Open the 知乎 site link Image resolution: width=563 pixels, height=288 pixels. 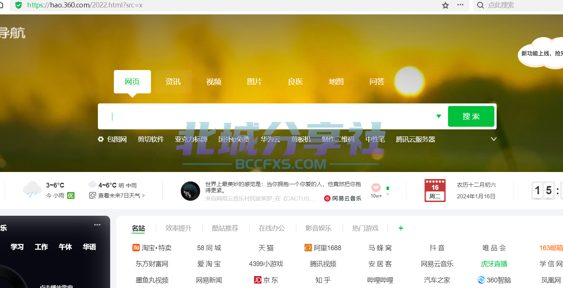[x=323, y=280]
